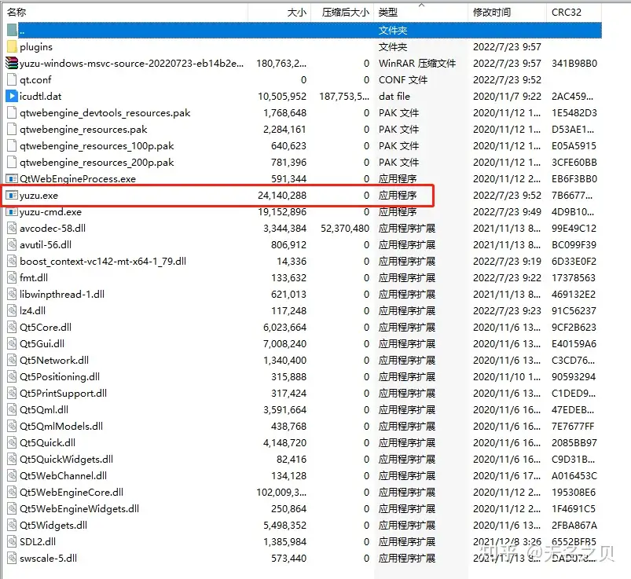Select the file name Qt5QuickWidgets.dll

[x=66, y=460]
